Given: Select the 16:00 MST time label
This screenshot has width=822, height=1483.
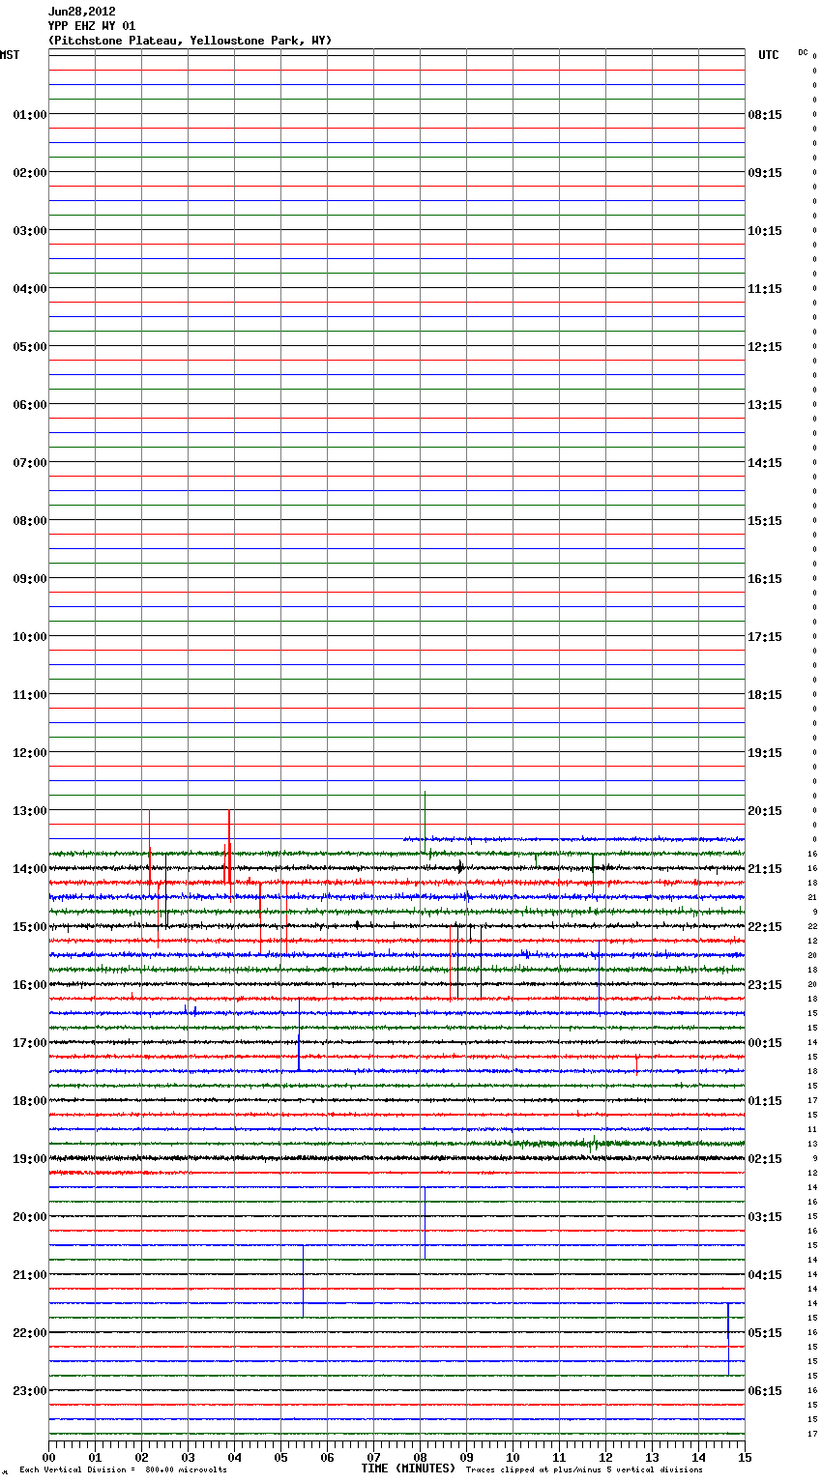Looking at the screenshot, I should 30,985.
